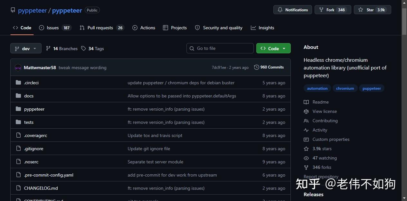Click the commit history clock icon
Image resolution: width=407 pixels, height=201 pixels.
(x=256, y=67)
